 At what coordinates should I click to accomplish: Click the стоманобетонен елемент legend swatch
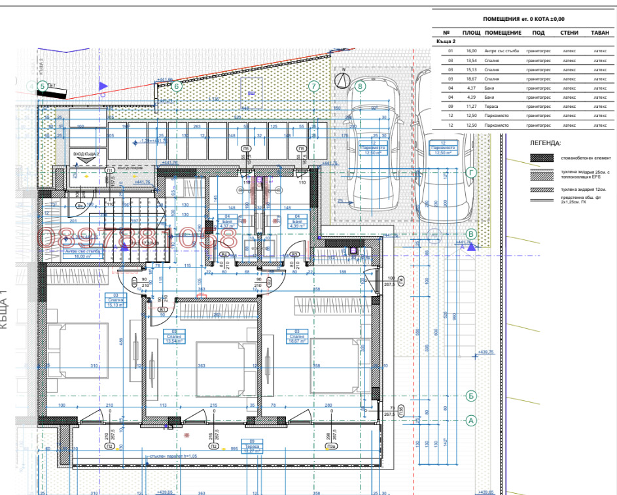point(542,158)
